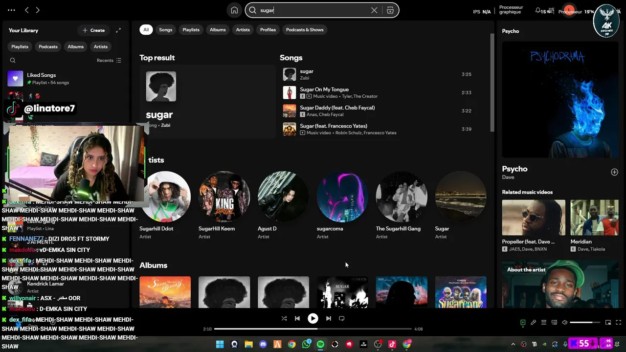Select the Artists search filter tab

(x=243, y=30)
